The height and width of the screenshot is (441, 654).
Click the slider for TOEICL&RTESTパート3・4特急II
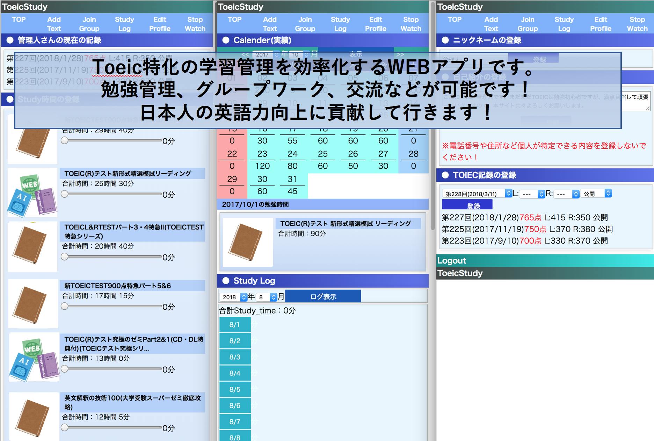pos(111,257)
